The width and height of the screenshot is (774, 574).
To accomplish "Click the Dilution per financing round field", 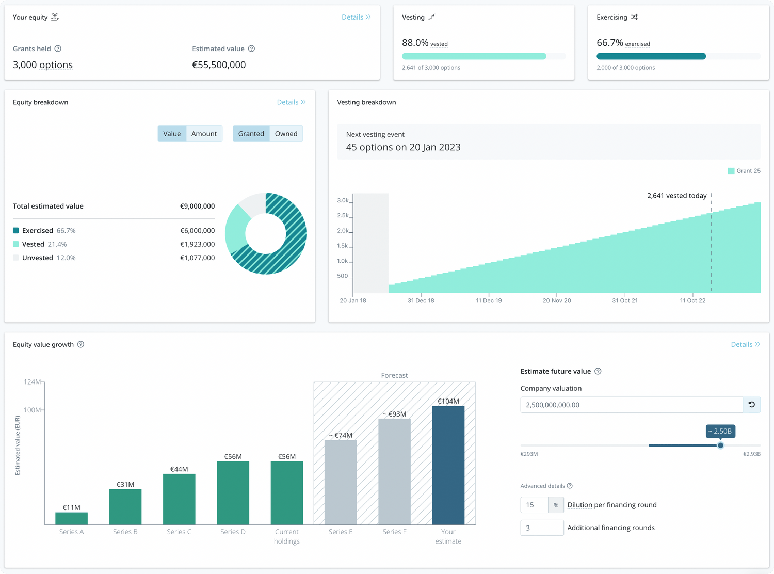I will (x=534, y=505).
